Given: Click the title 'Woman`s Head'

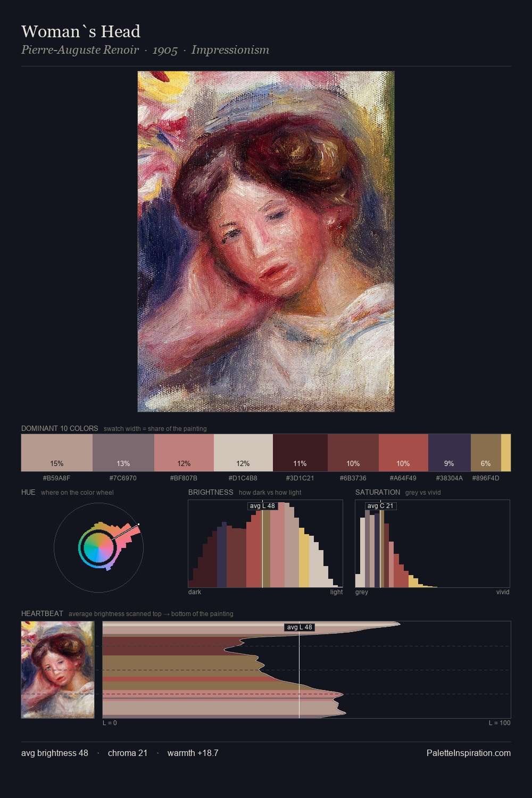Looking at the screenshot, I should 81,31.
